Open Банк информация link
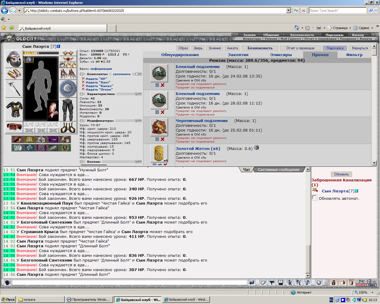The width and height of the screenshot is (380, 304). tap(101, 69)
